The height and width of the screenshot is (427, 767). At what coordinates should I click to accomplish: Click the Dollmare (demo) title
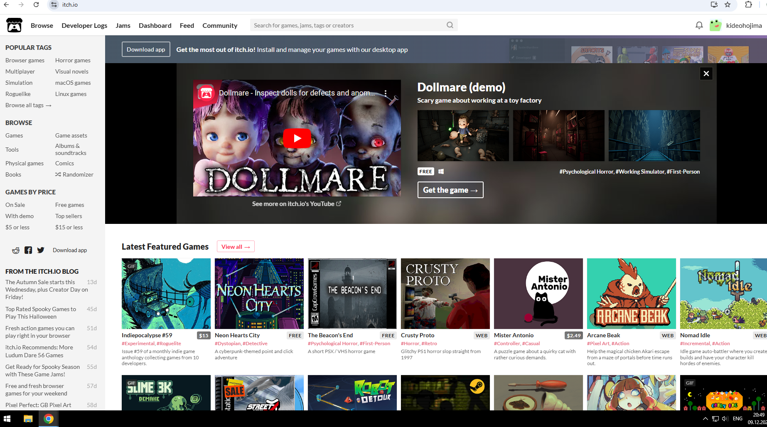point(461,87)
